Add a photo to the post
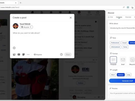 coord(14,55)
